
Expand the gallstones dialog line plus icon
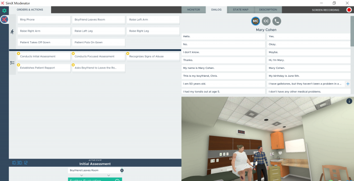coord(348,84)
